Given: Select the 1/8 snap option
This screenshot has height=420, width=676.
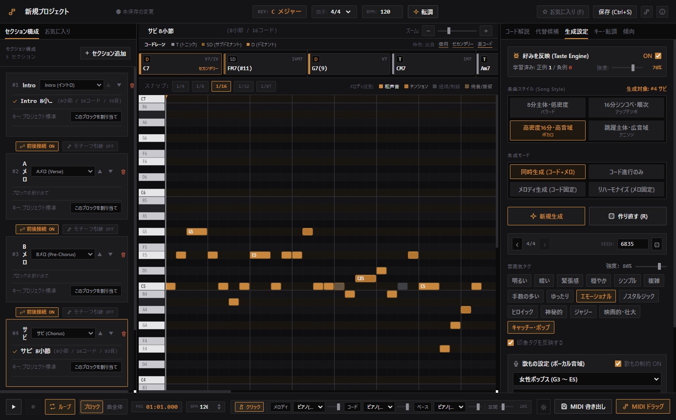Looking at the screenshot, I should (x=200, y=86).
